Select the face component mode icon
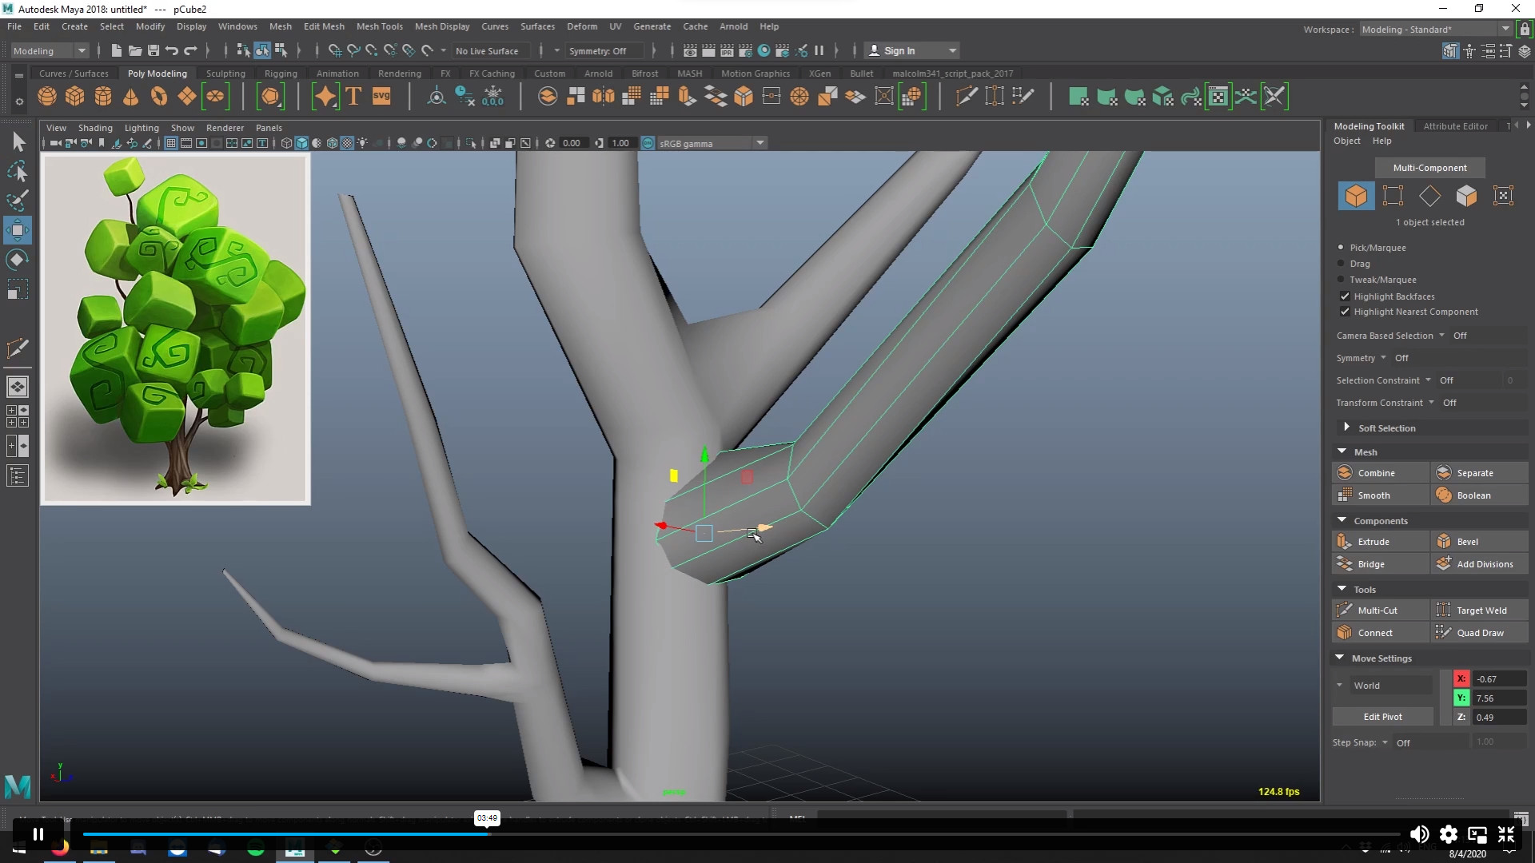This screenshot has height=863, width=1535. point(1466,195)
